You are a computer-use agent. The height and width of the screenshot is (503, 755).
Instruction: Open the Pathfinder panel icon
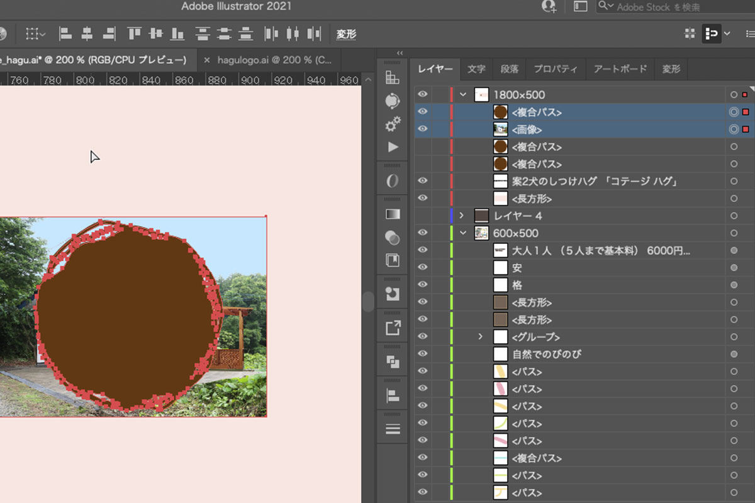point(393,362)
